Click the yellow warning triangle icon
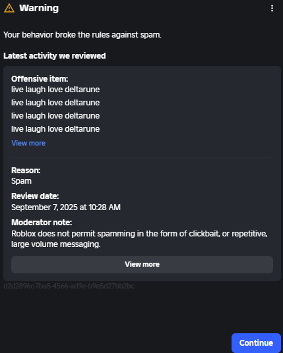 [9, 8]
